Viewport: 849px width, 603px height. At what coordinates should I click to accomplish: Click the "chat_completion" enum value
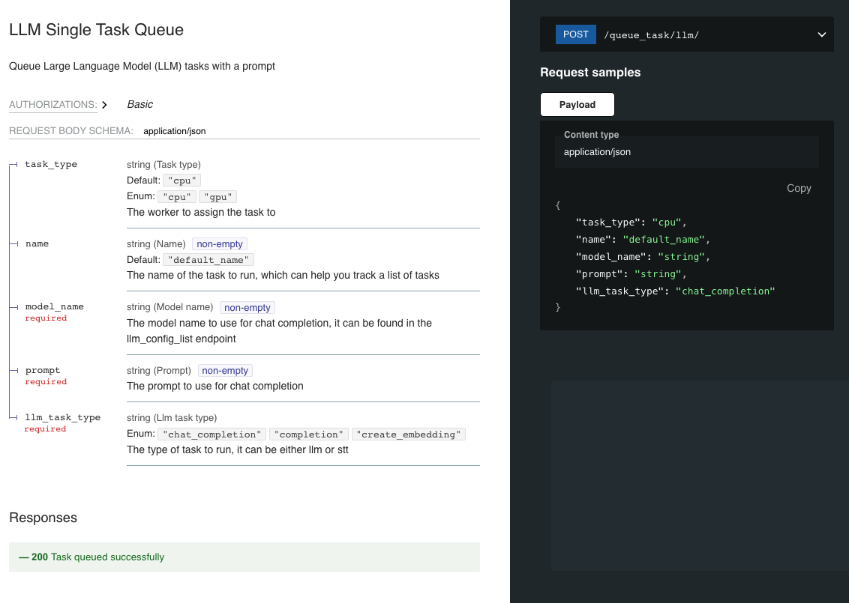(x=211, y=434)
